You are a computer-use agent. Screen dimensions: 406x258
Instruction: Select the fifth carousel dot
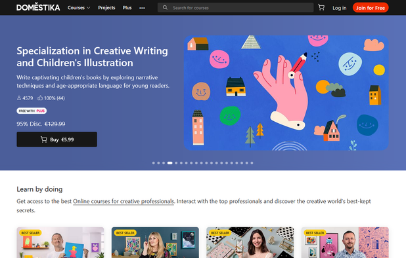point(176,163)
